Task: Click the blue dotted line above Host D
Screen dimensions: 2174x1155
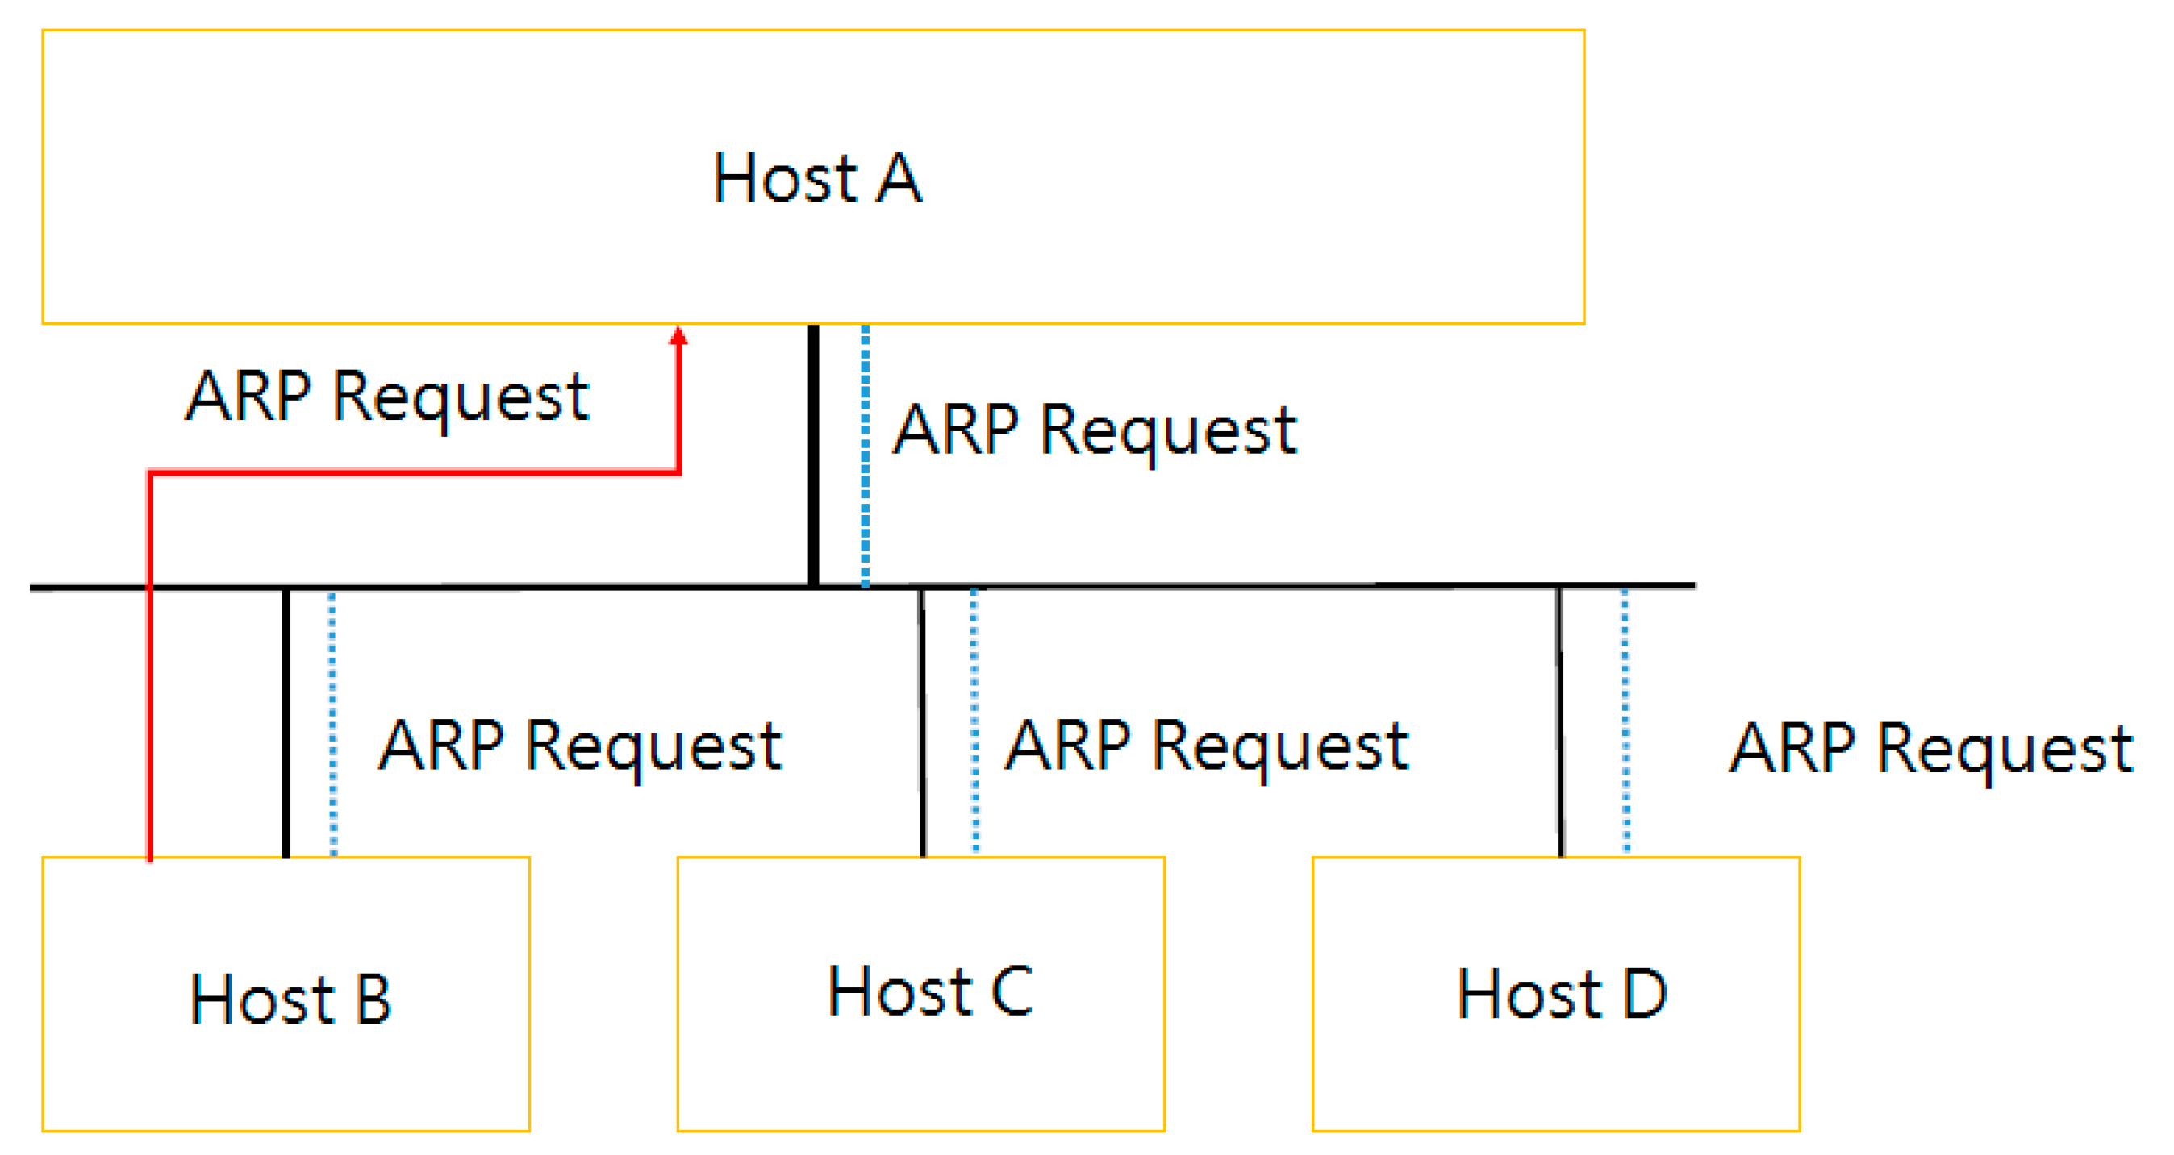Action: (1625, 721)
